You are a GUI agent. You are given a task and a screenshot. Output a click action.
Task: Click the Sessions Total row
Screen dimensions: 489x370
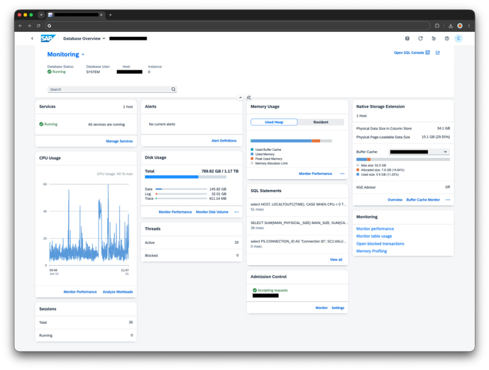click(86, 322)
